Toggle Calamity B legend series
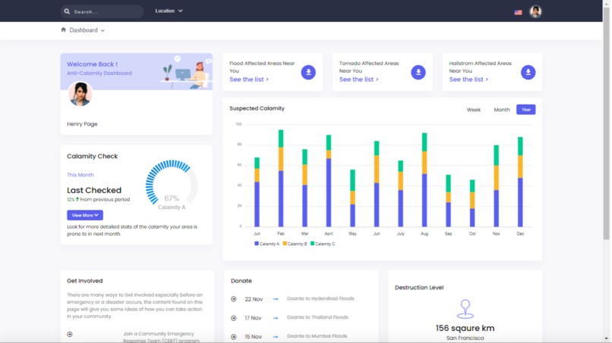Image resolution: width=612 pixels, height=343 pixels. 295,244
